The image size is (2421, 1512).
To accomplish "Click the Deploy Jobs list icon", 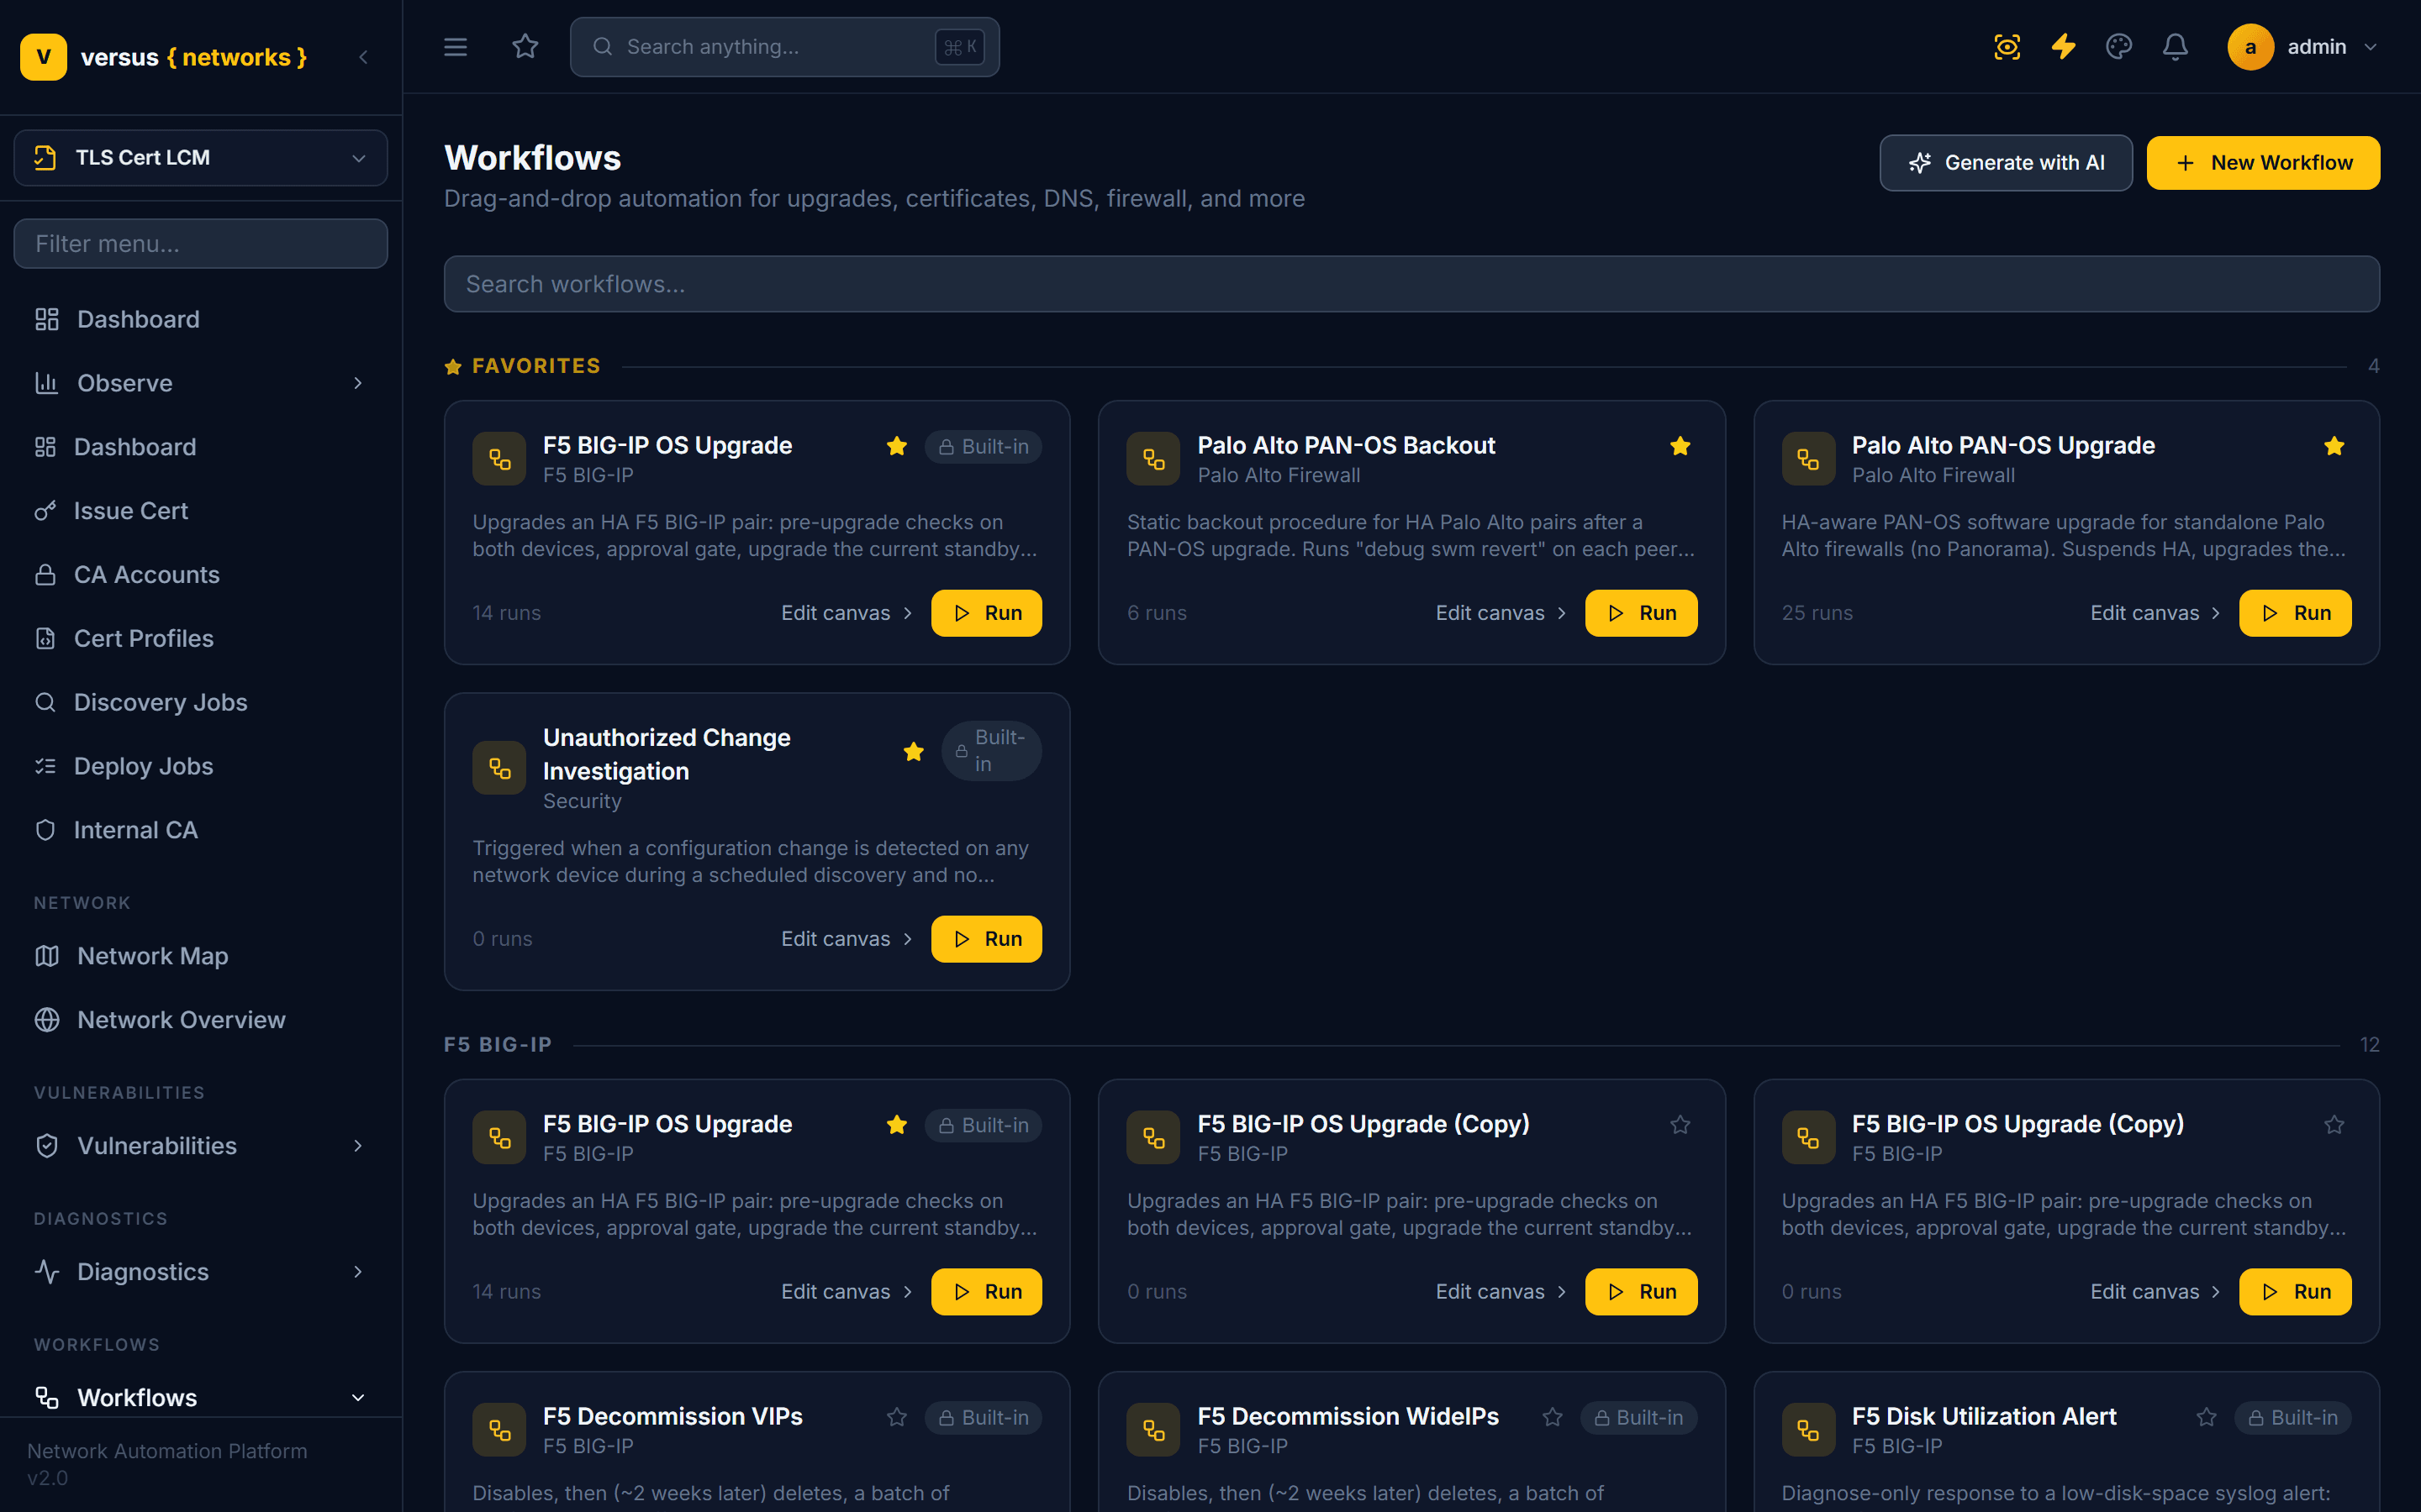I will point(45,766).
